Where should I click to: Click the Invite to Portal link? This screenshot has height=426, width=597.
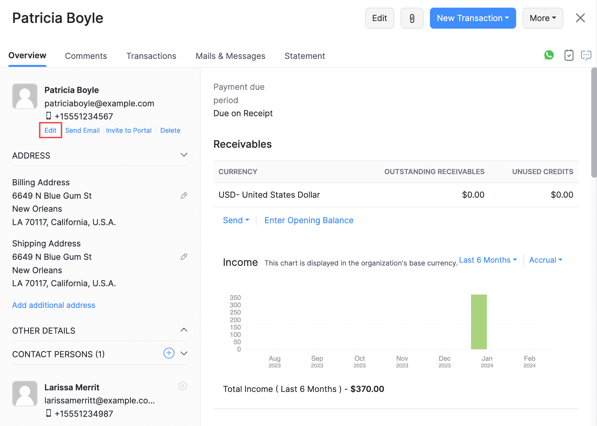pyautogui.click(x=129, y=131)
